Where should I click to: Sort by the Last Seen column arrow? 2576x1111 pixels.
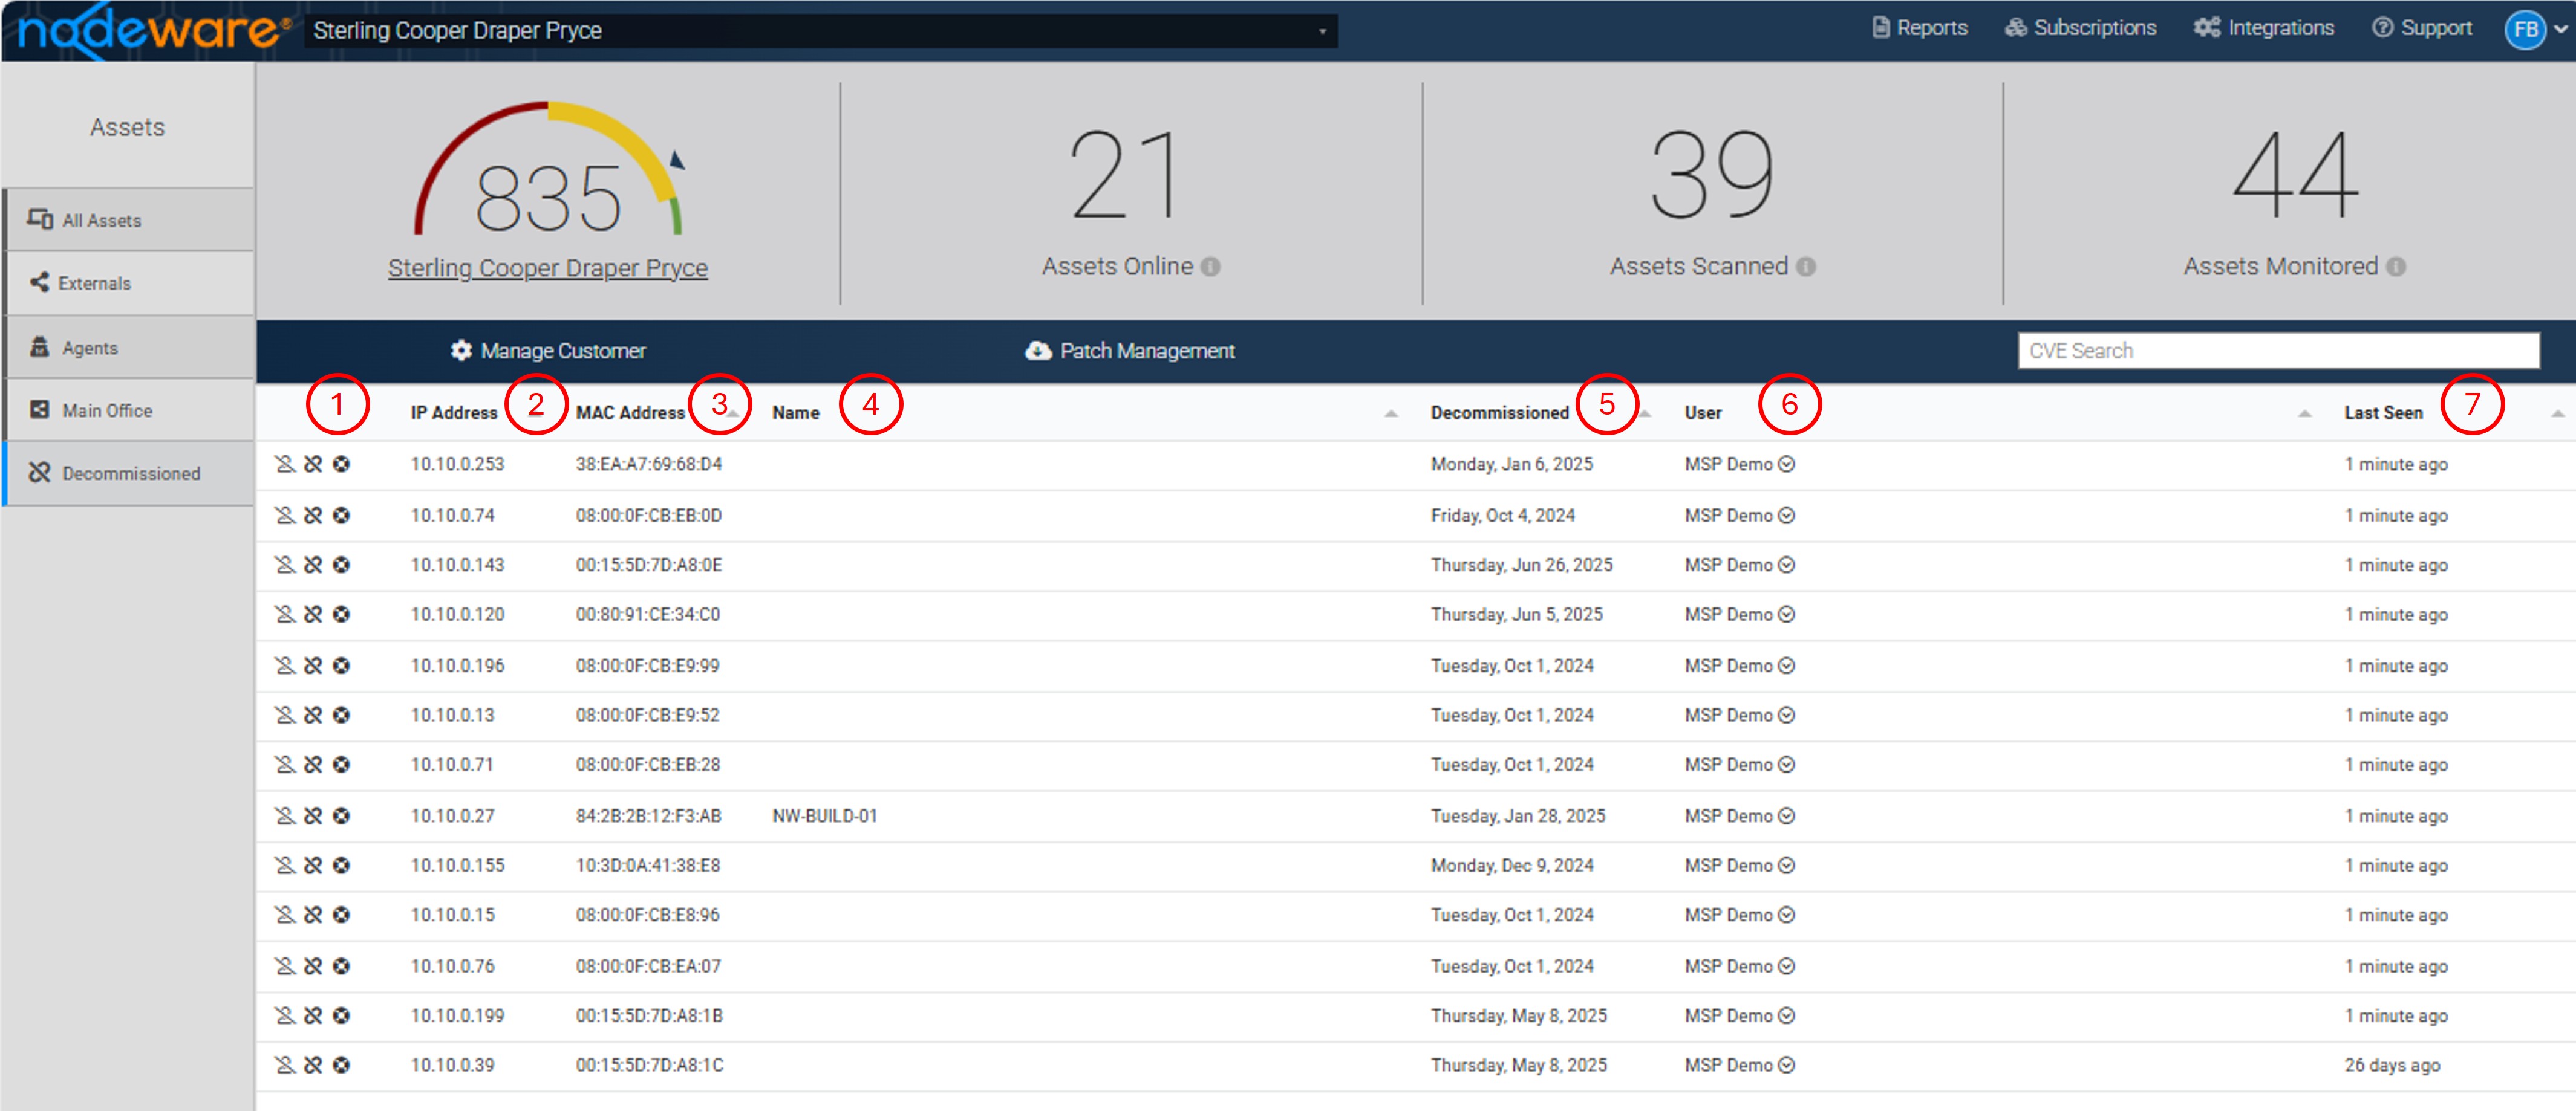2558,413
